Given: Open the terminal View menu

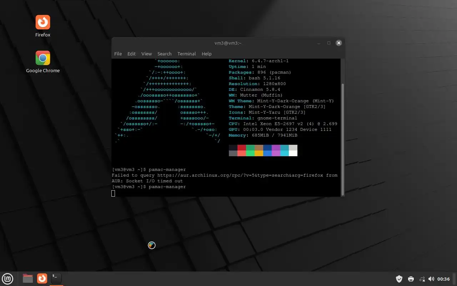Looking at the screenshot, I should point(146,54).
